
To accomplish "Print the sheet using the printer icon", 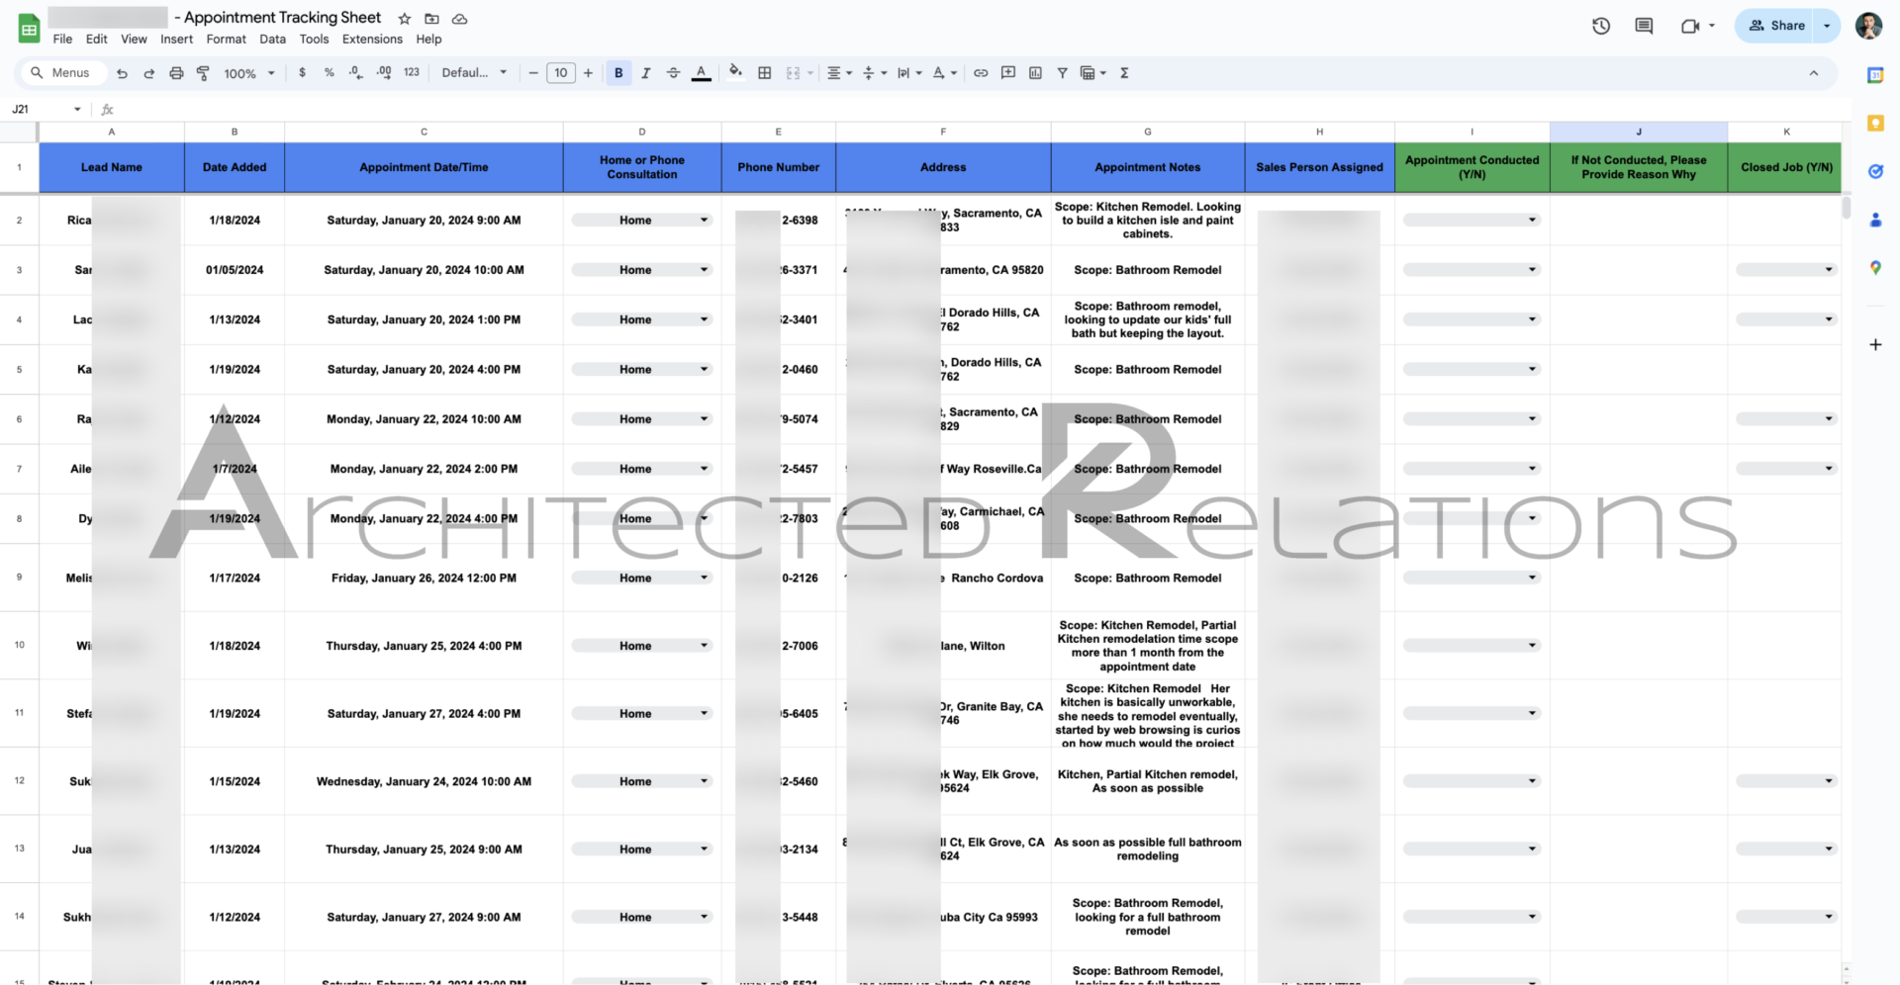I will pyautogui.click(x=176, y=73).
